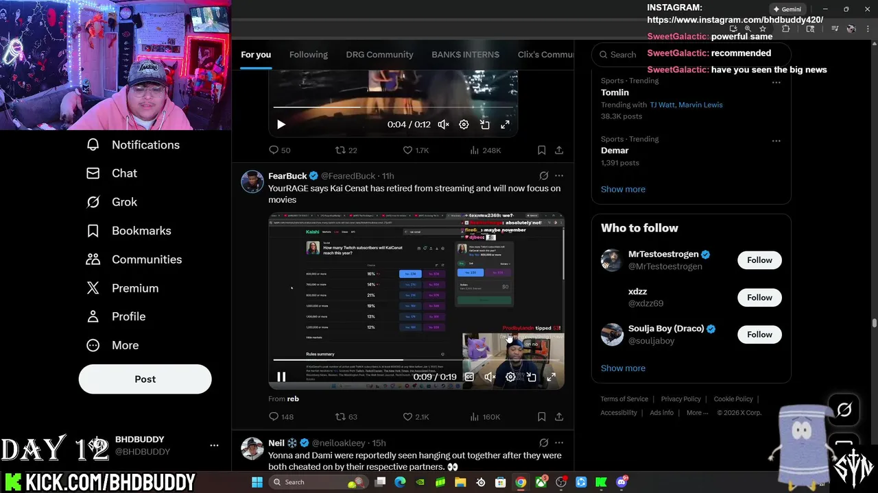Open options for the Tomlin trend
This screenshot has width=878, height=493.
click(776, 82)
